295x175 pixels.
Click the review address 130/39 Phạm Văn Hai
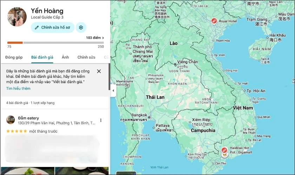(x=57, y=123)
